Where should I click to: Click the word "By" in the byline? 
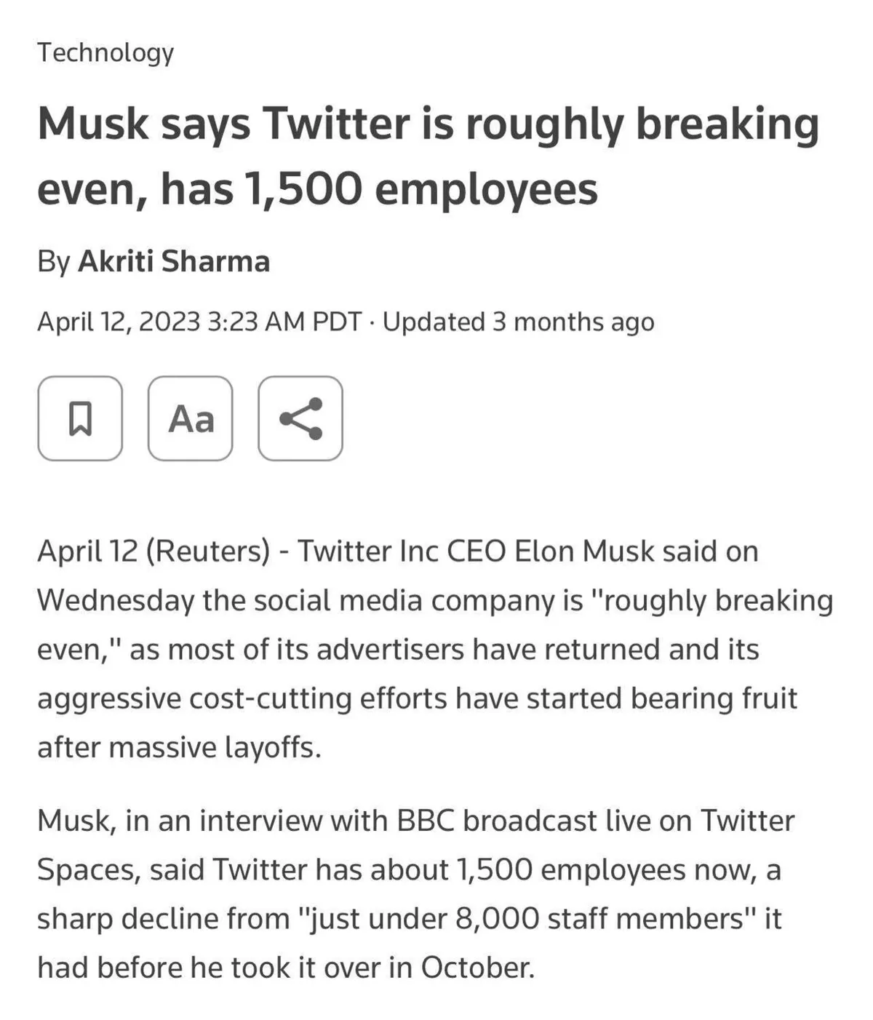(x=54, y=261)
